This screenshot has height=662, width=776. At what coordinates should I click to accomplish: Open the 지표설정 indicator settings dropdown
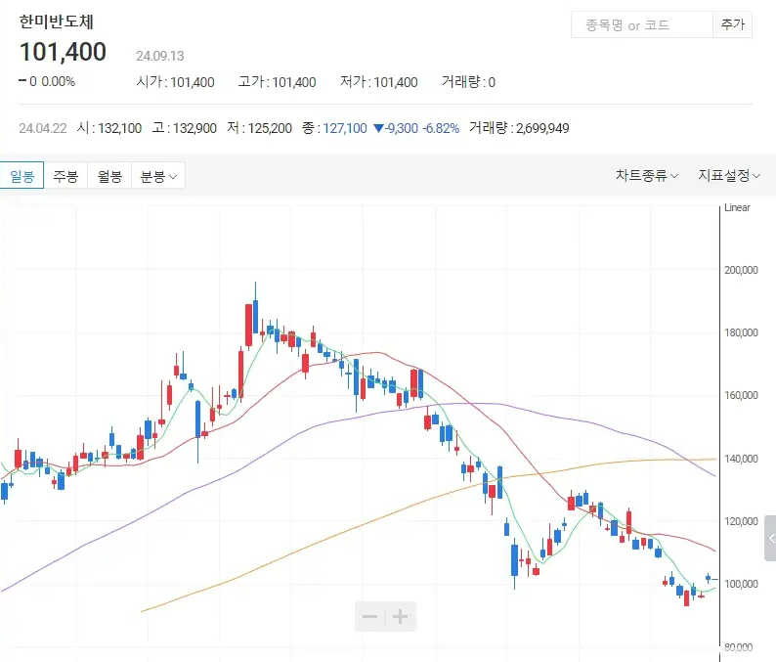[729, 175]
